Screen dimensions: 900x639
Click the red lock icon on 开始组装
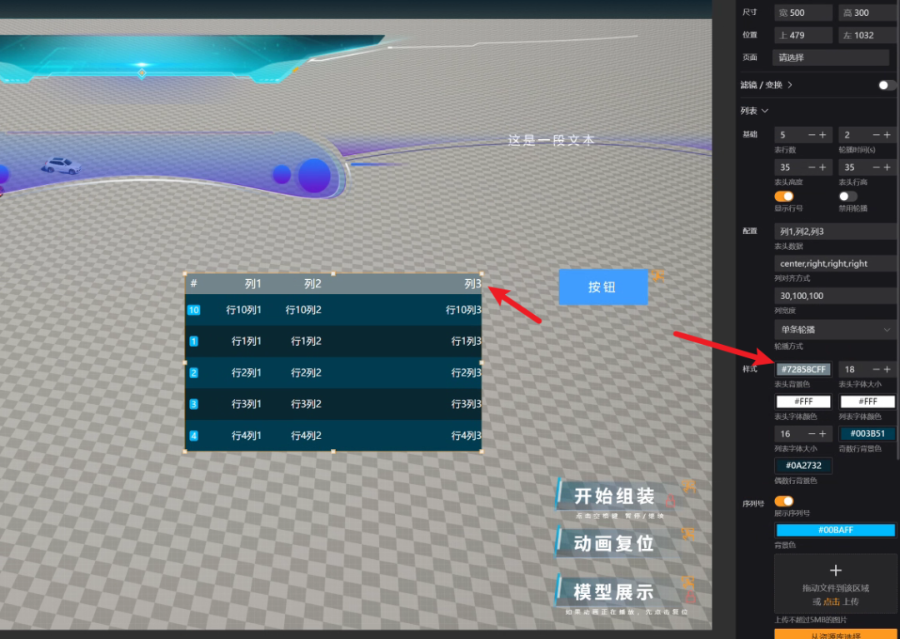point(670,501)
